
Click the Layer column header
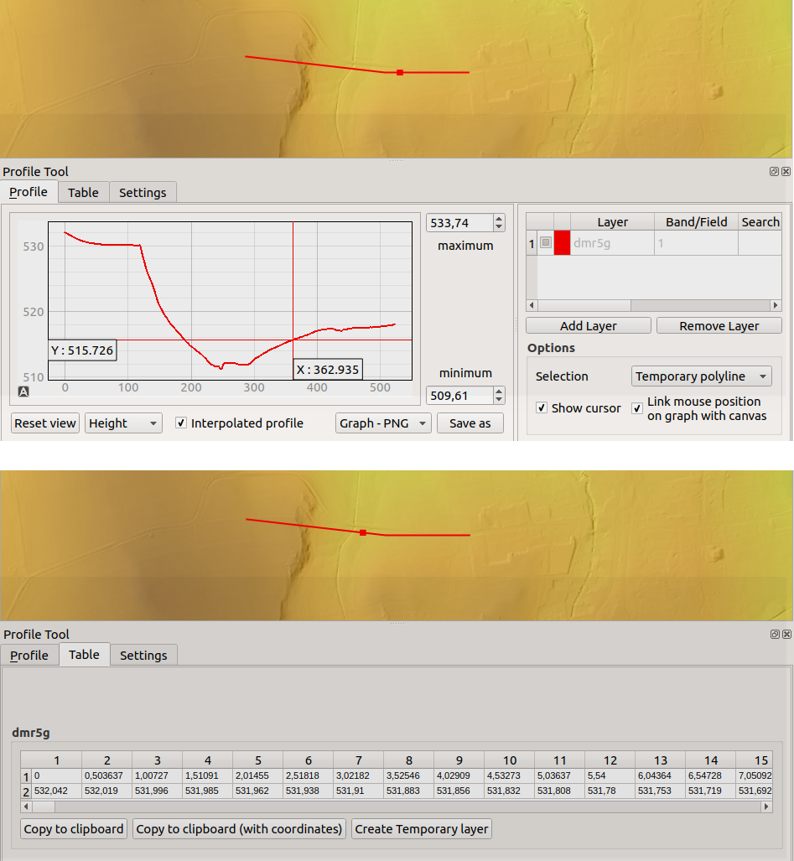[612, 222]
